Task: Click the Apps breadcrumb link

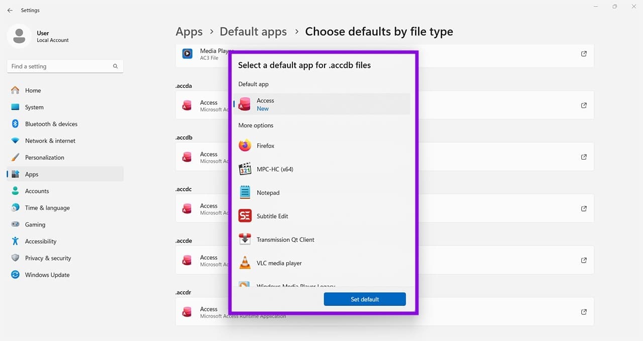Action: click(189, 32)
